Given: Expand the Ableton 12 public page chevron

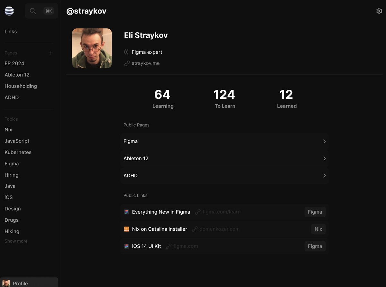Looking at the screenshot, I should pos(324,158).
